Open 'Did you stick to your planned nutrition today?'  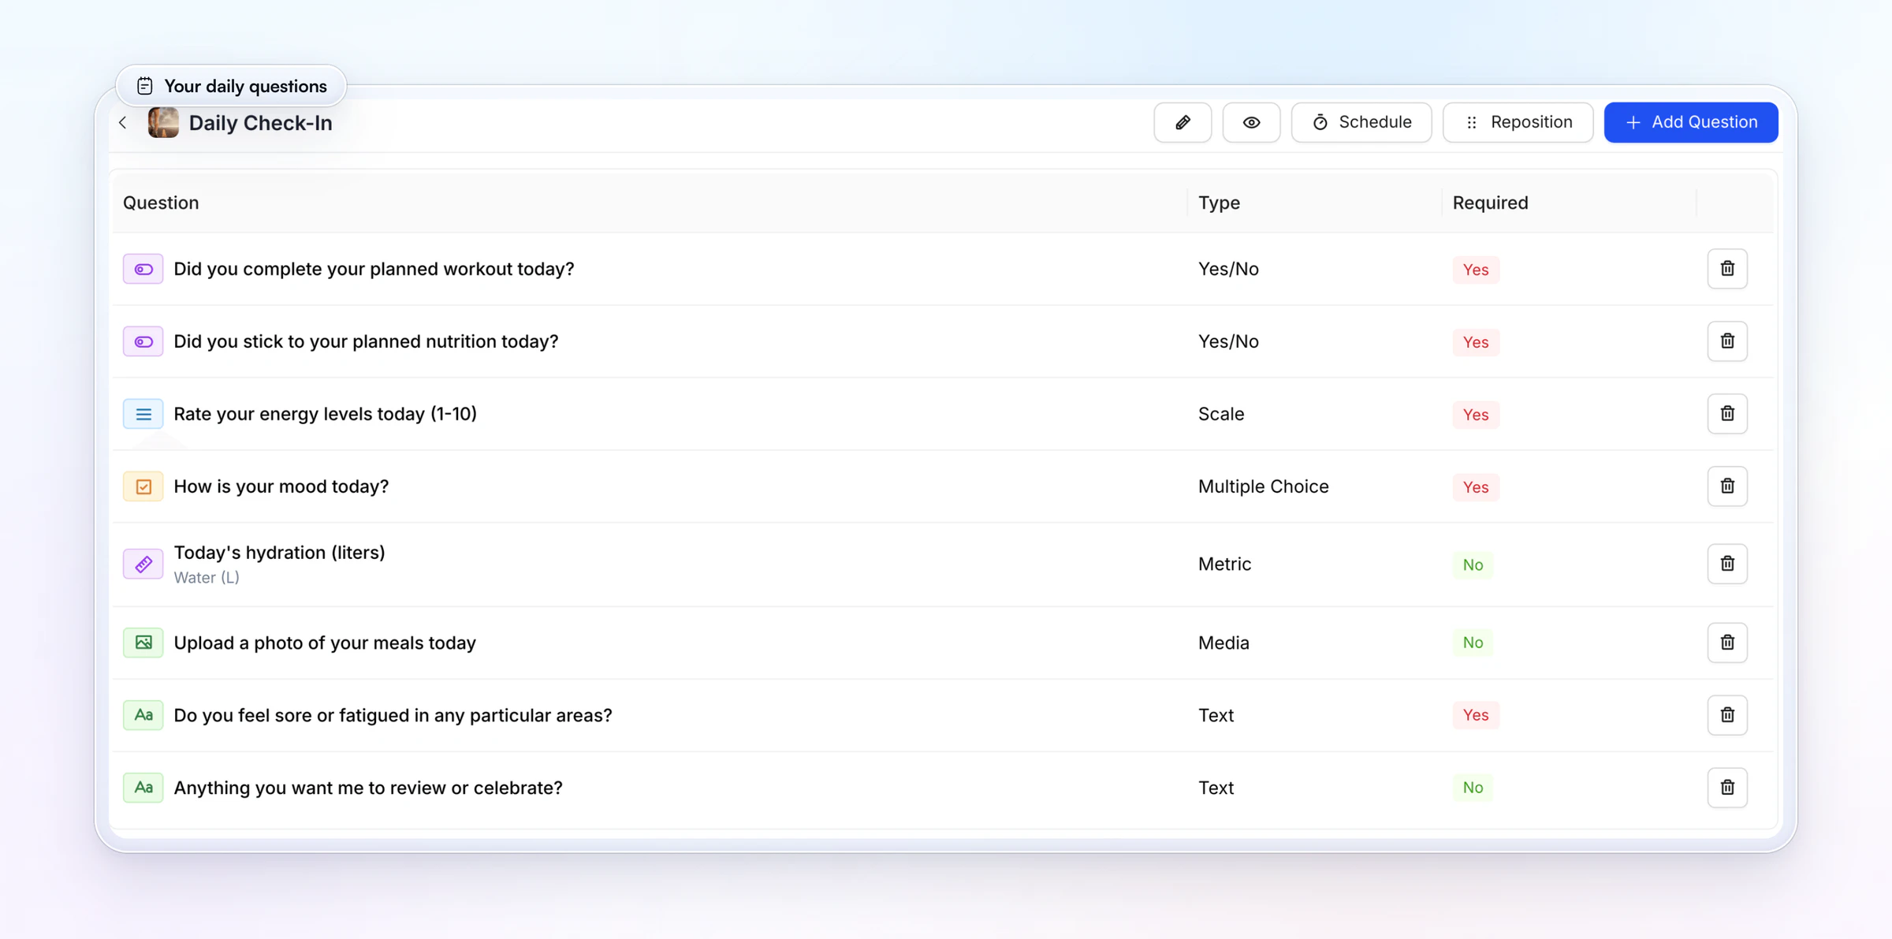coord(366,341)
